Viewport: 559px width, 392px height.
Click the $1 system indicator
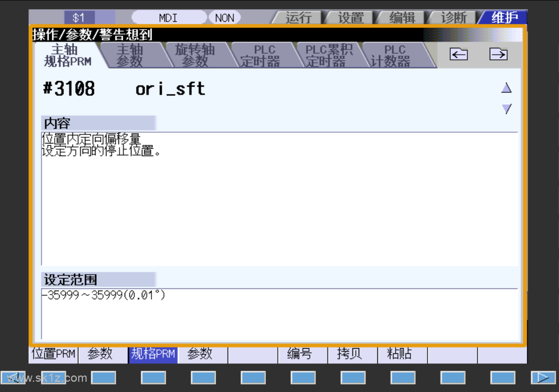coord(80,18)
